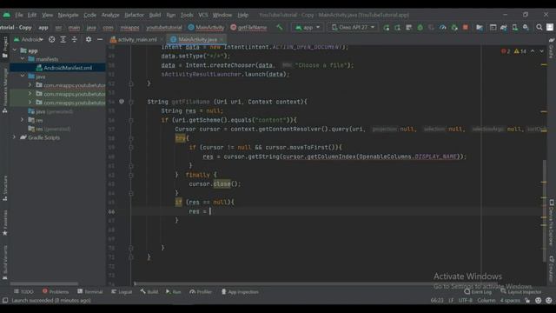Go to previous highlighted error arrow
556x313 pixels.
pyautogui.click(x=533, y=51)
